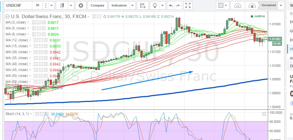The image size is (293, 140).
Task: Click the lightbulb ideas icon
Action: pyautogui.click(x=155, y=5)
